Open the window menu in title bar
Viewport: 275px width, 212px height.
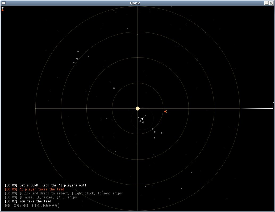pyautogui.click(x=3, y=3)
